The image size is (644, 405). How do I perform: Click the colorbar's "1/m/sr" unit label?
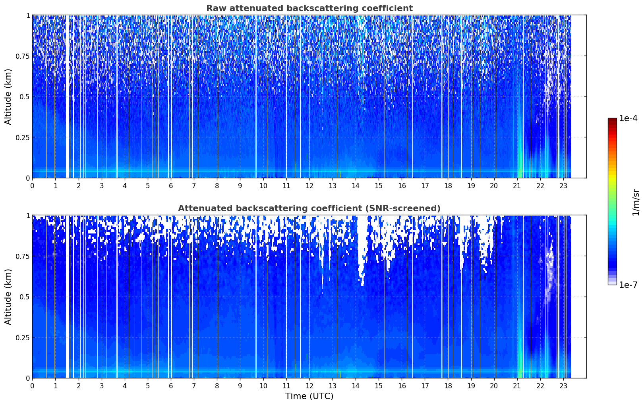(636, 202)
